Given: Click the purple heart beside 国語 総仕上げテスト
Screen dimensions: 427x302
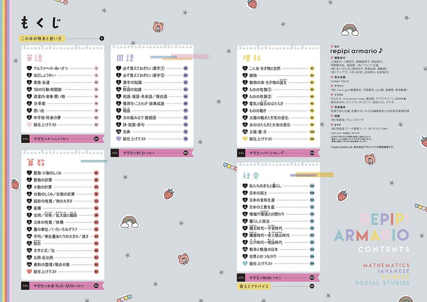Looking at the screenshot, I should click(118, 139).
